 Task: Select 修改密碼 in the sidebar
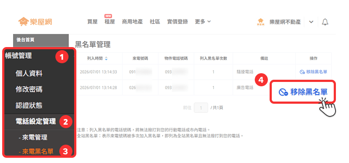(29, 89)
